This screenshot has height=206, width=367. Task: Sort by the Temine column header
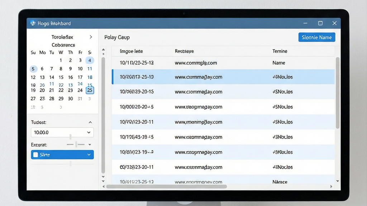(280, 51)
